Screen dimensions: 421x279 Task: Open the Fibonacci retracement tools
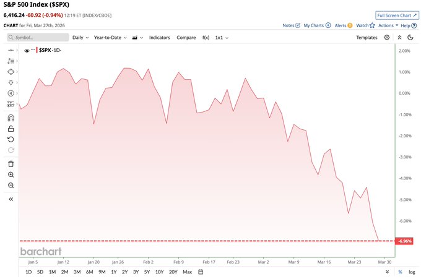(x=11, y=61)
